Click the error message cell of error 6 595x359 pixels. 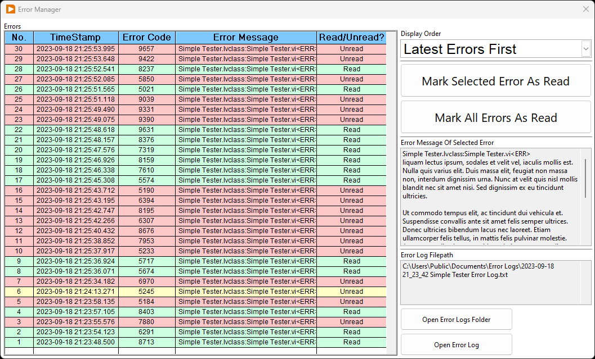coord(246,292)
